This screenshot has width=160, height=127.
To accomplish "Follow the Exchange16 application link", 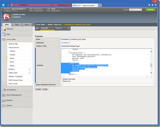I will 65,43.
